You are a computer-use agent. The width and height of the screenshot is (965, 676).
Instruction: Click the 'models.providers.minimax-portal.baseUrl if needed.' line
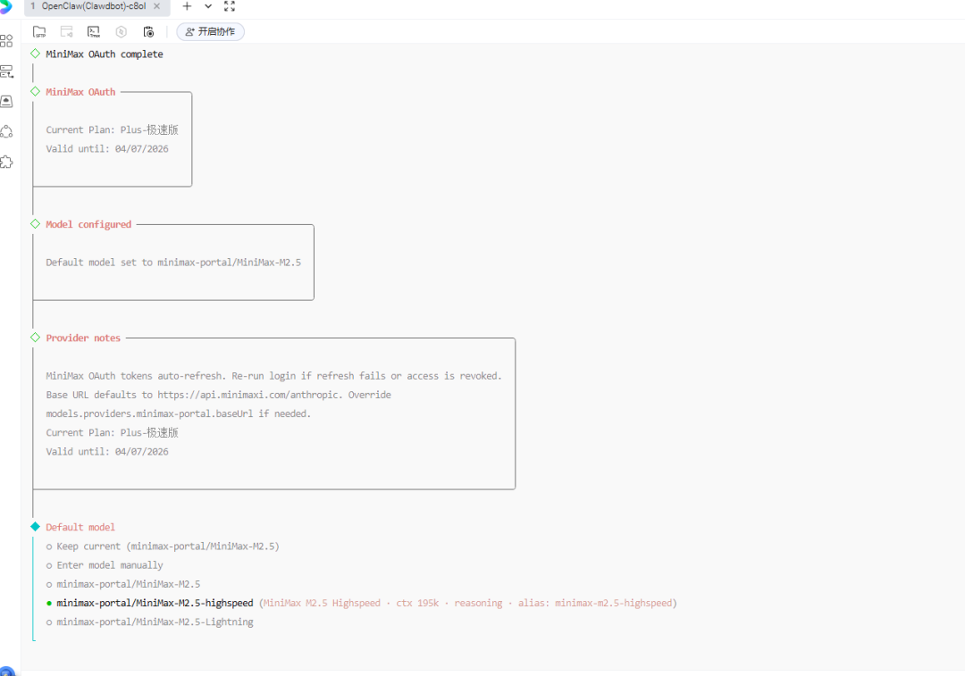pyautogui.click(x=179, y=414)
